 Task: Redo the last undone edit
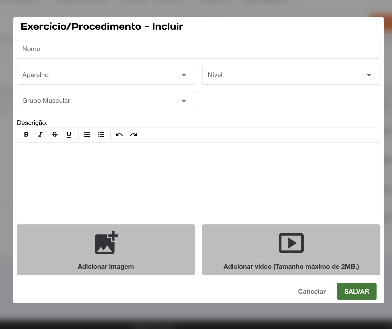point(133,135)
